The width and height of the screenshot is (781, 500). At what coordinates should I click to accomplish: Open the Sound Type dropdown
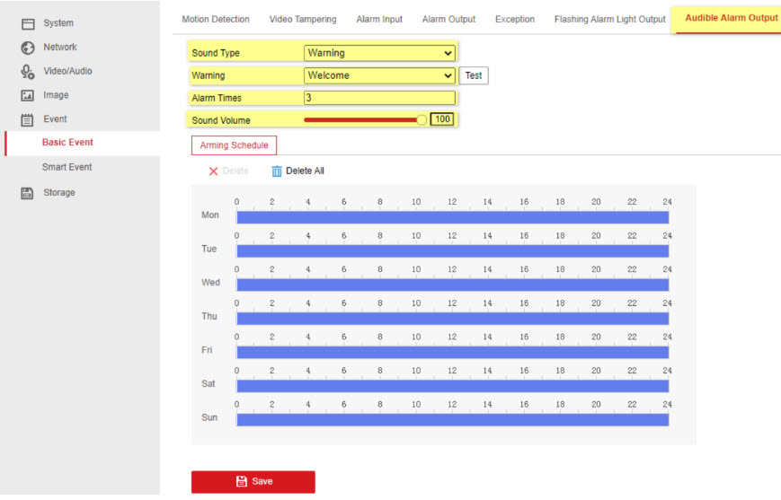pyautogui.click(x=380, y=53)
